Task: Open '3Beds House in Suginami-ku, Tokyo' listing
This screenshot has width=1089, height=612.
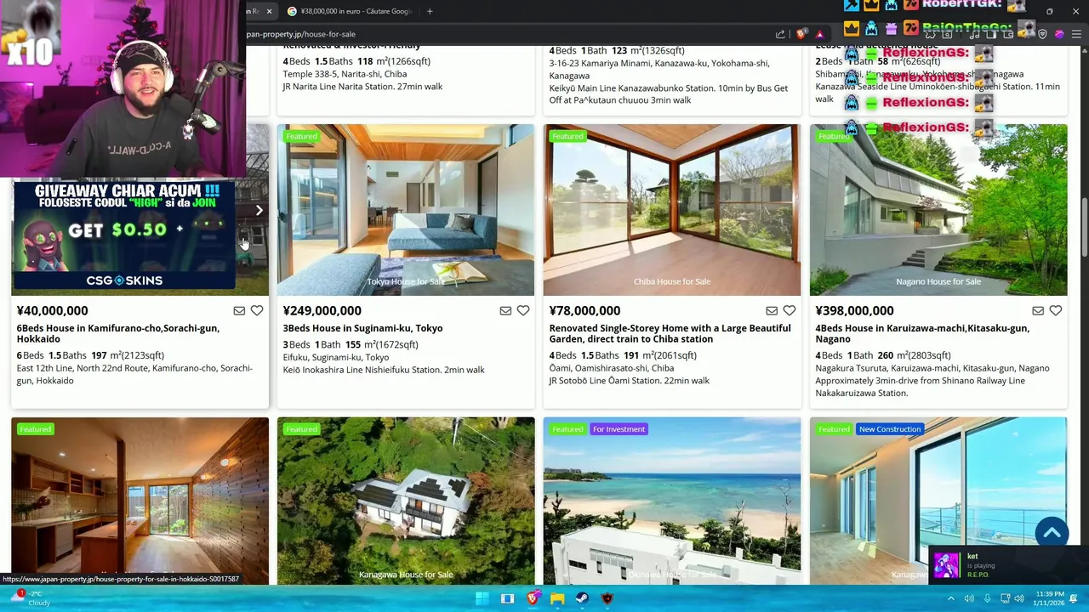Action: (362, 328)
